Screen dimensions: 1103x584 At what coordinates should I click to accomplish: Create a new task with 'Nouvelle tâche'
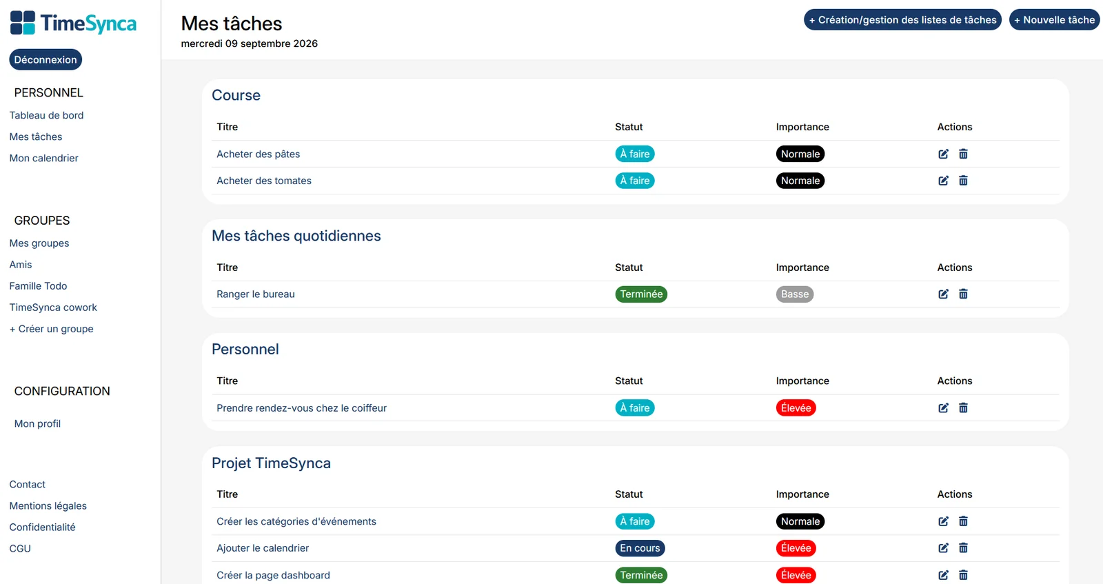1054,20
